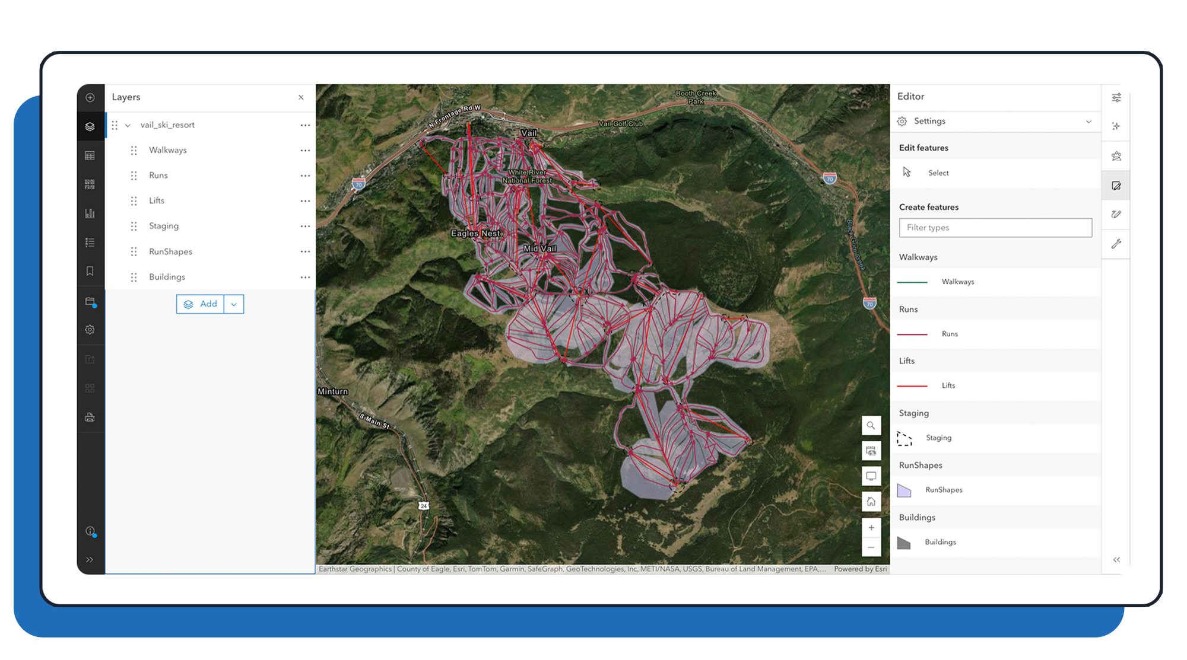
Task: Click the Add layer dropdown arrow
Action: 236,304
